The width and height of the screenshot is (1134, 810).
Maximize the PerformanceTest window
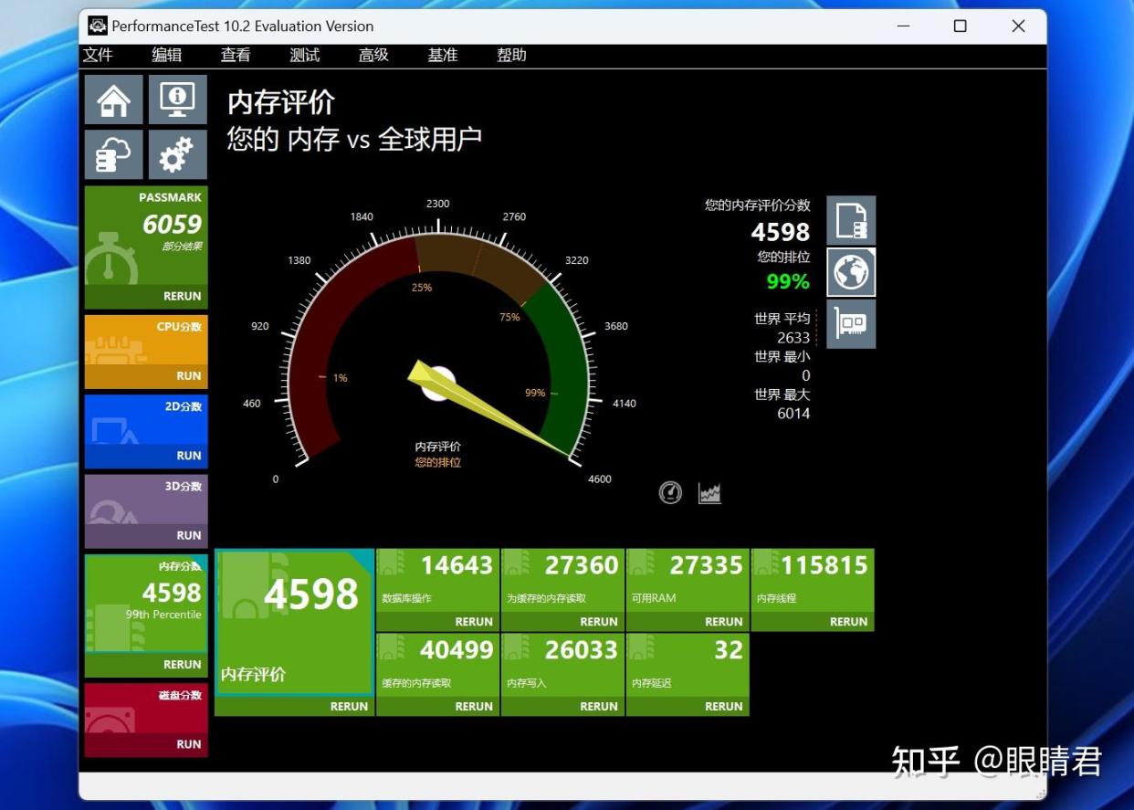961,26
